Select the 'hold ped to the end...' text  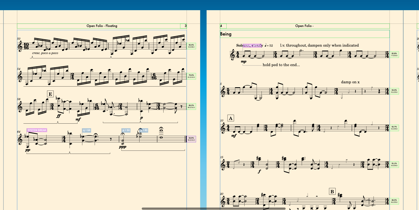click(x=281, y=65)
